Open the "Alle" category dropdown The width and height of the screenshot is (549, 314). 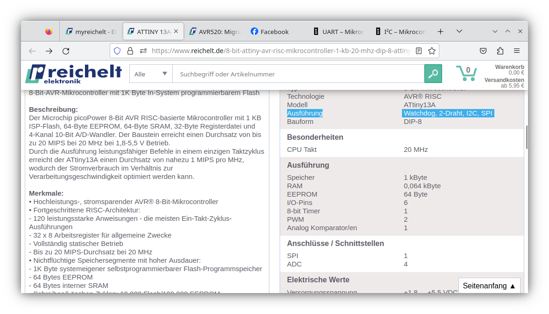pyautogui.click(x=150, y=74)
